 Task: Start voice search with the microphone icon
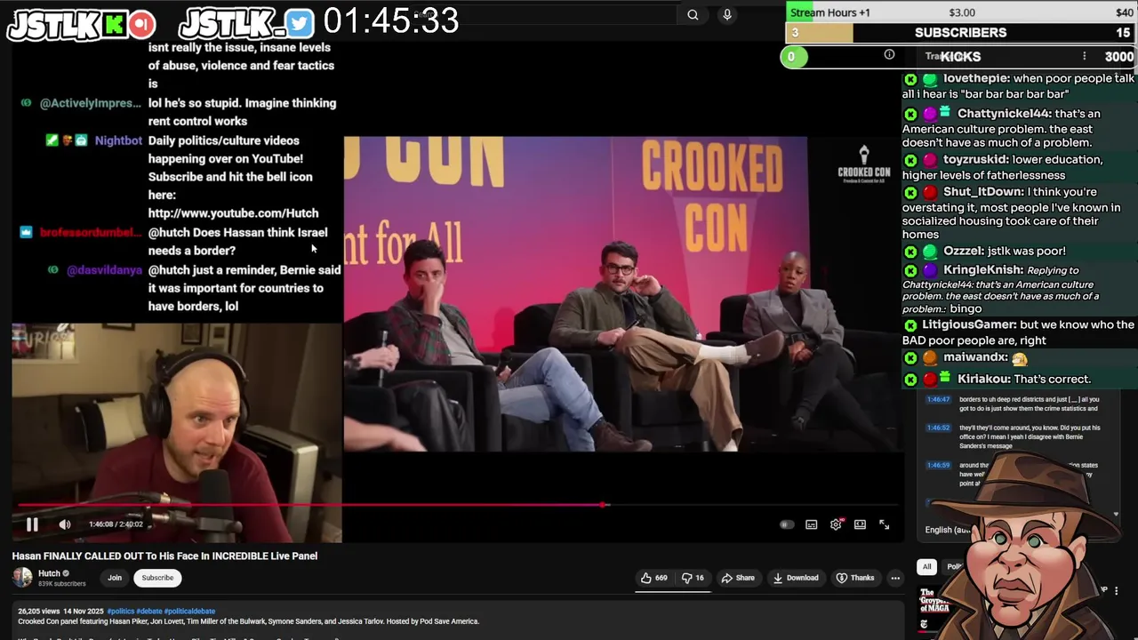pyautogui.click(x=727, y=14)
